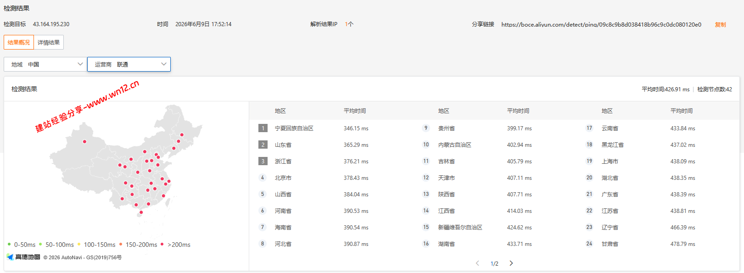
Task: Select the 山西省 region cell
Action: point(283,195)
